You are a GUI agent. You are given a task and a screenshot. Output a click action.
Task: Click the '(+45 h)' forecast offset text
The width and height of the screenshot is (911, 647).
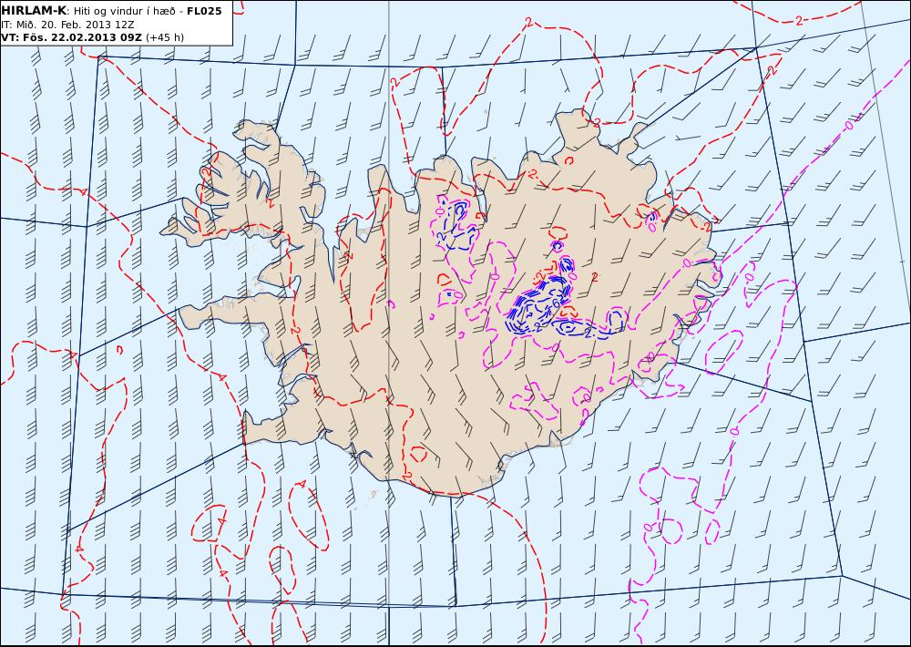pyautogui.click(x=164, y=37)
